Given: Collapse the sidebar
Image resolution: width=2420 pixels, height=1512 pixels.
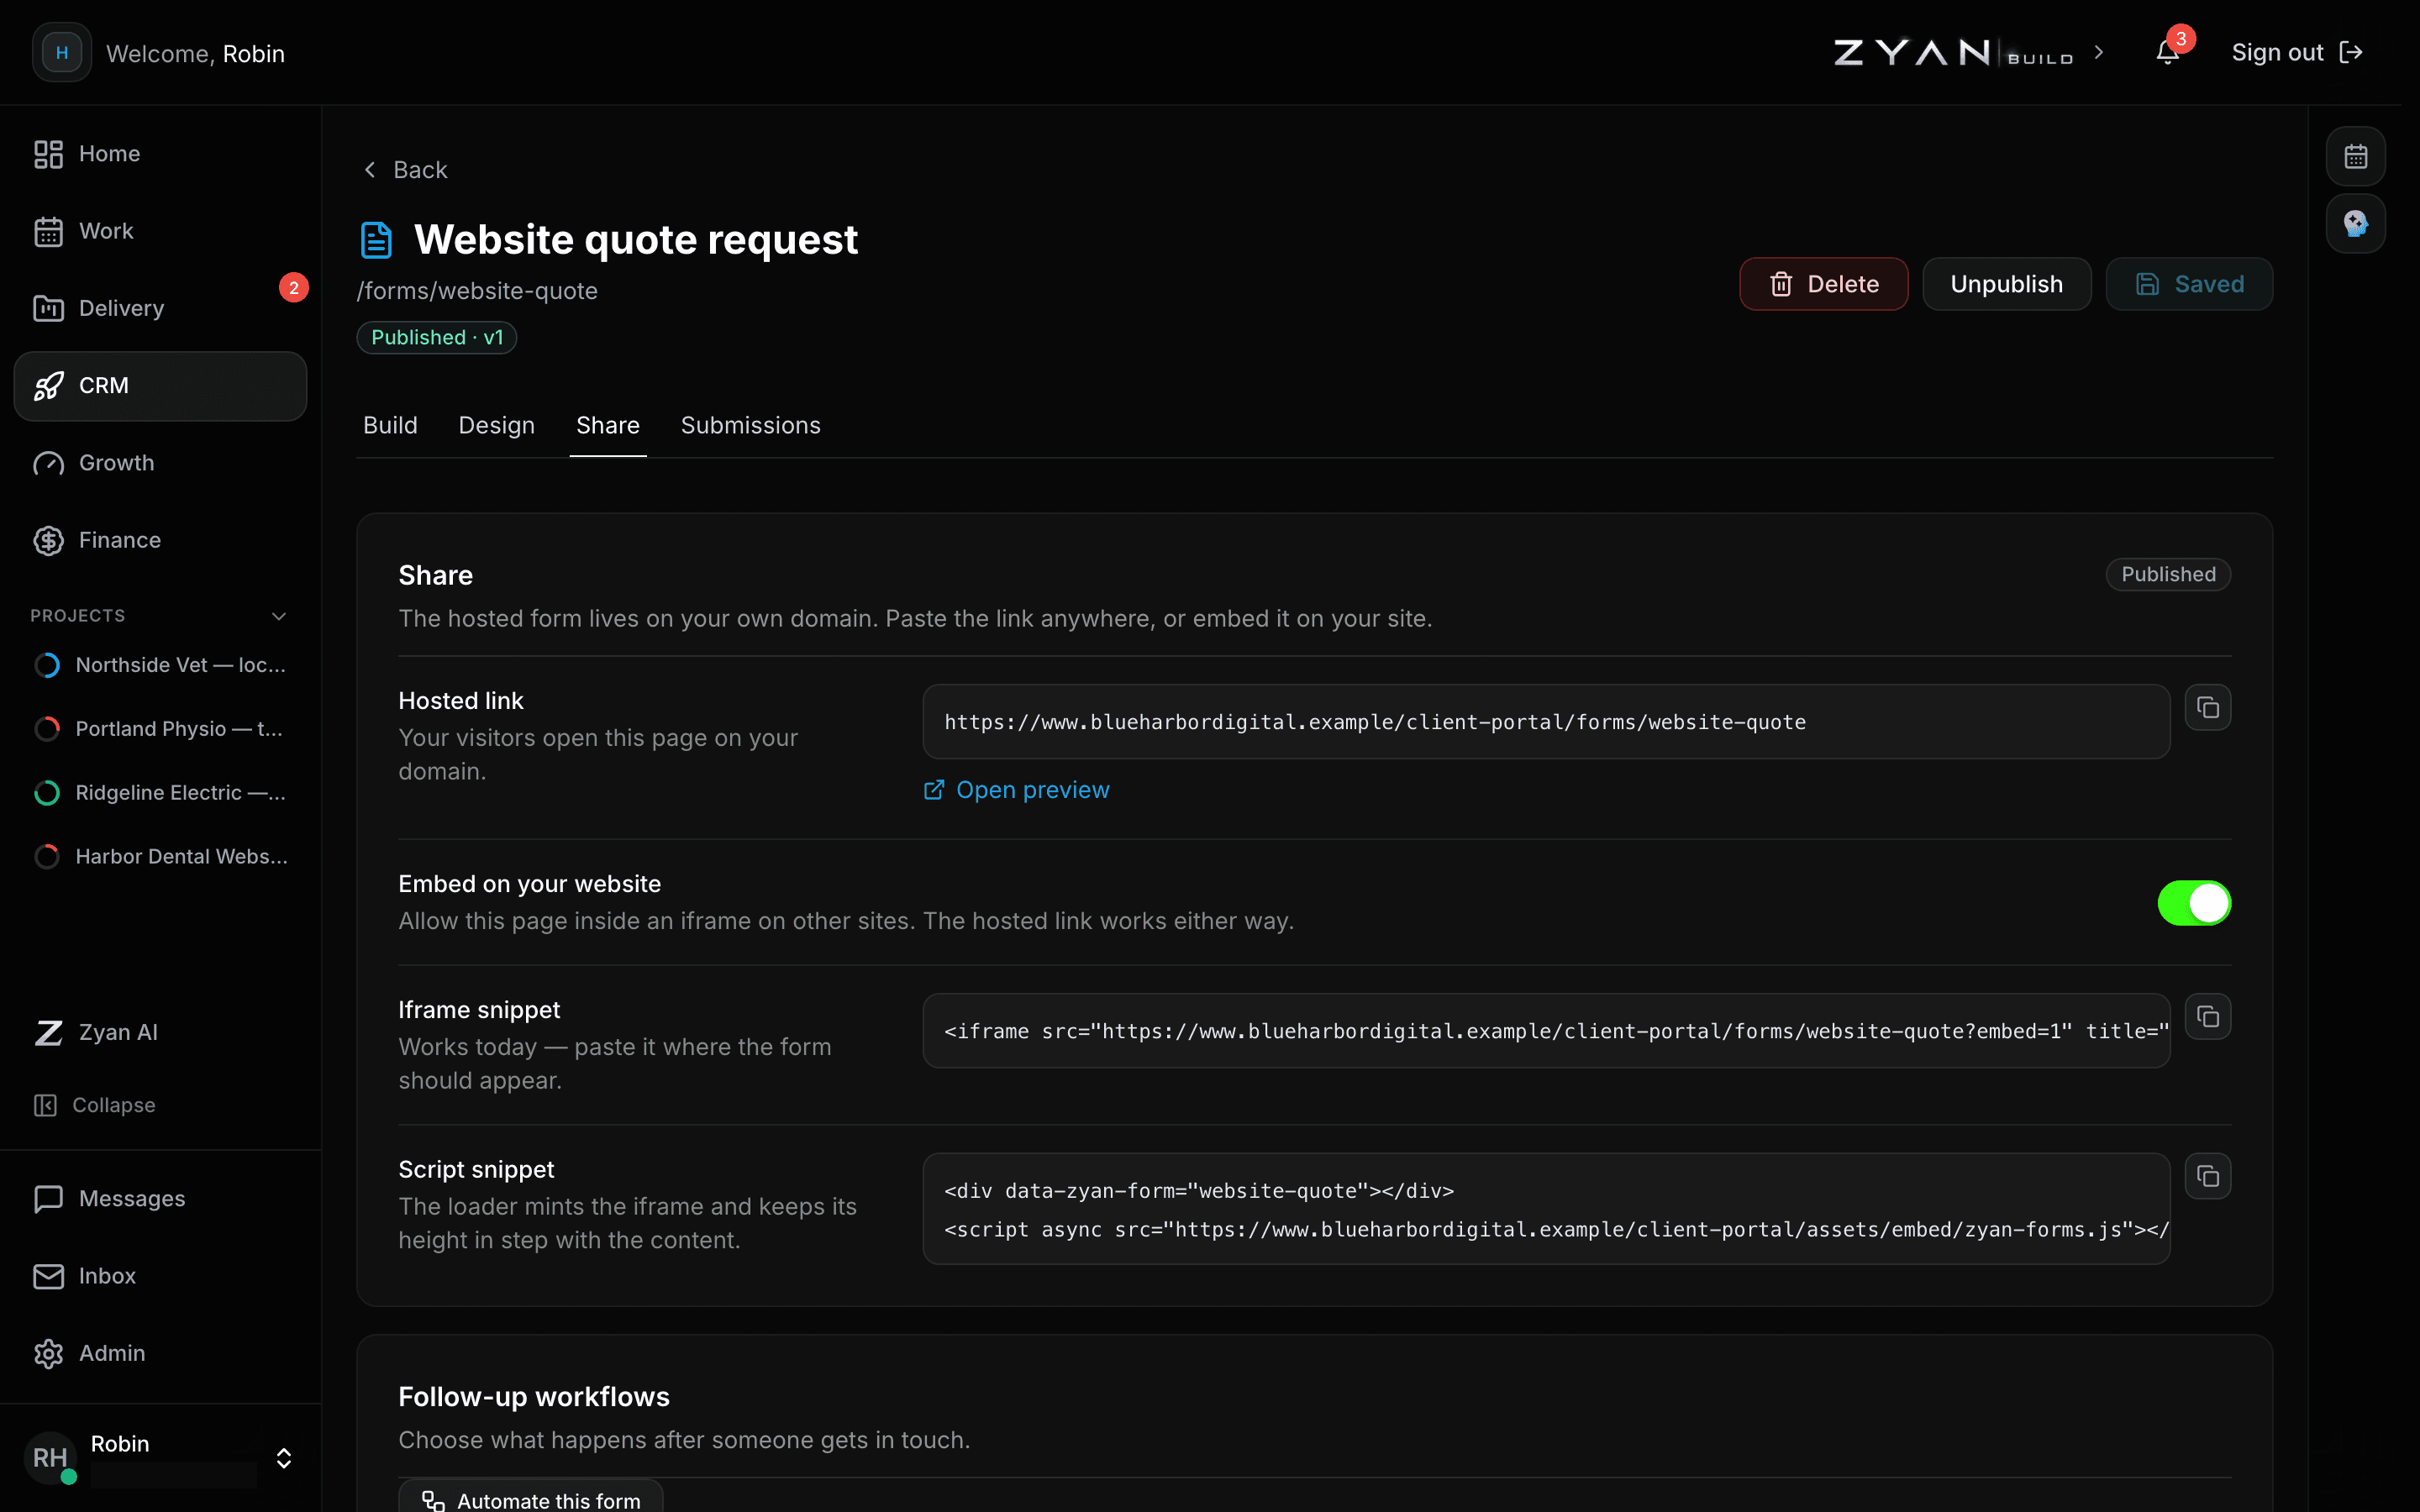Looking at the screenshot, I should pos(95,1105).
